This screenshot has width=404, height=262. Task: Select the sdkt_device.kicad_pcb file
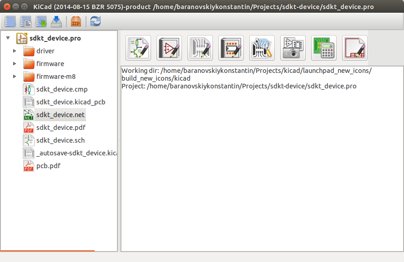coord(71,102)
